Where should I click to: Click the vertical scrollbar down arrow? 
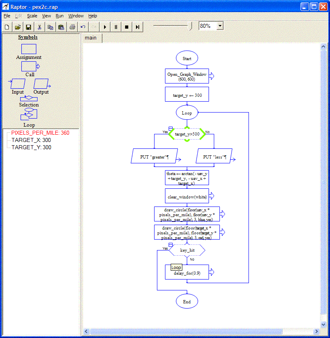(323, 324)
